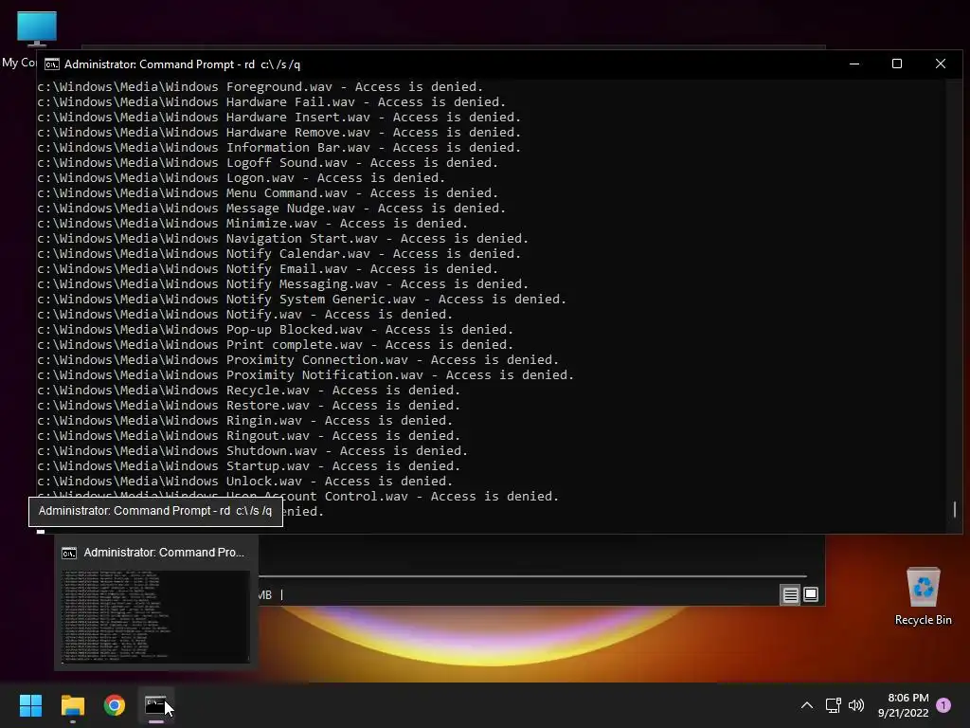Show hidden system tray icons
This screenshot has height=728, width=970.
coord(807,705)
